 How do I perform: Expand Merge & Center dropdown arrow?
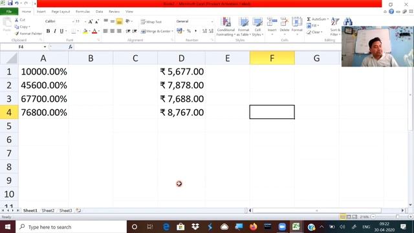tap(173, 31)
